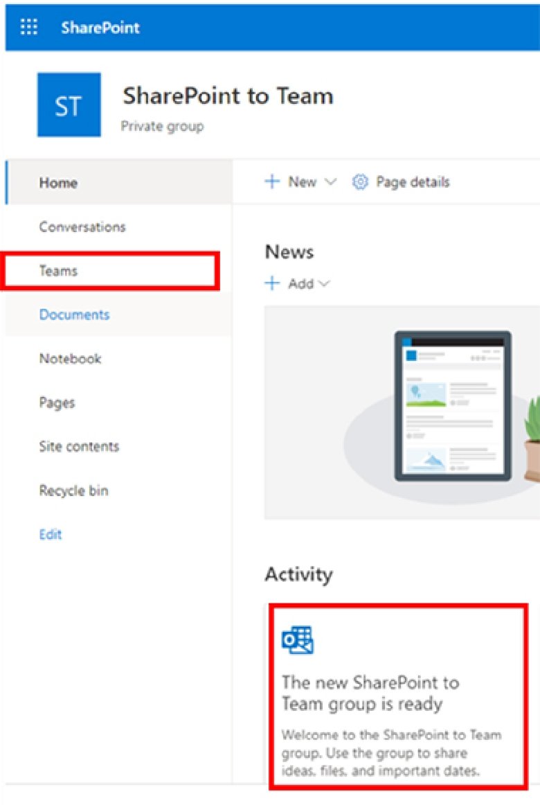Open the Documents library link
This screenshot has width=540, height=805.
[x=74, y=315]
